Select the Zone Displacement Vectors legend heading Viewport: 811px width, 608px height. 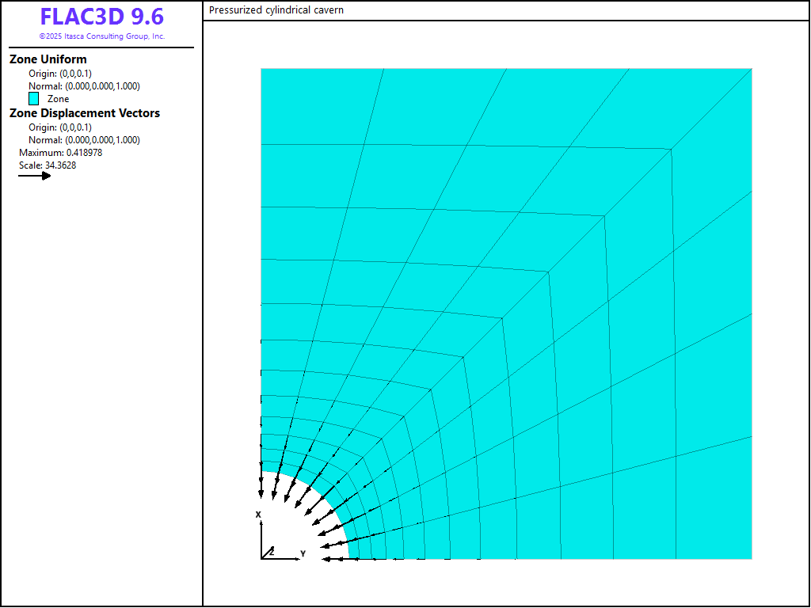coord(85,113)
